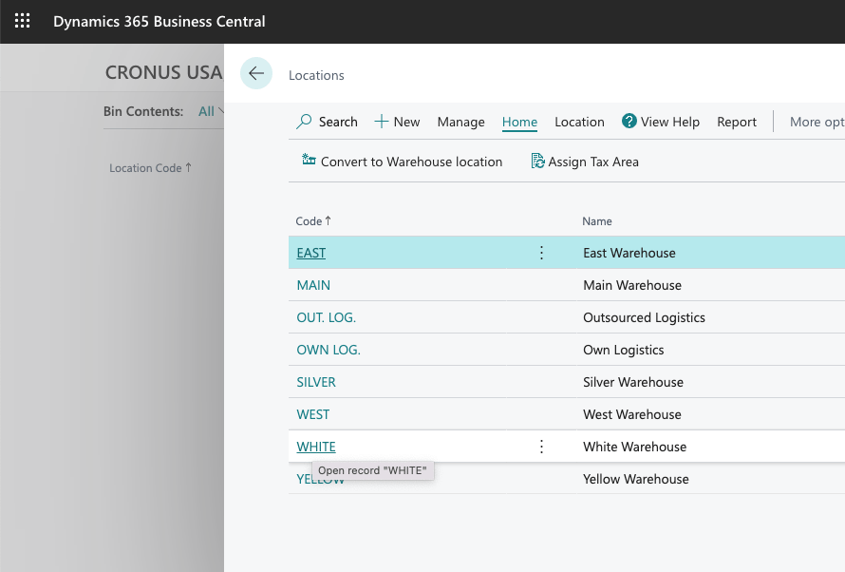845x572 pixels.
Task: Click the View Help question mark icon
Action: point(629,122)
